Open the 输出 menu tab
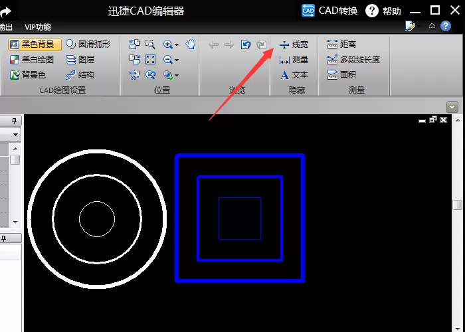This screenshot has width=465, height=332. [6, 27]
